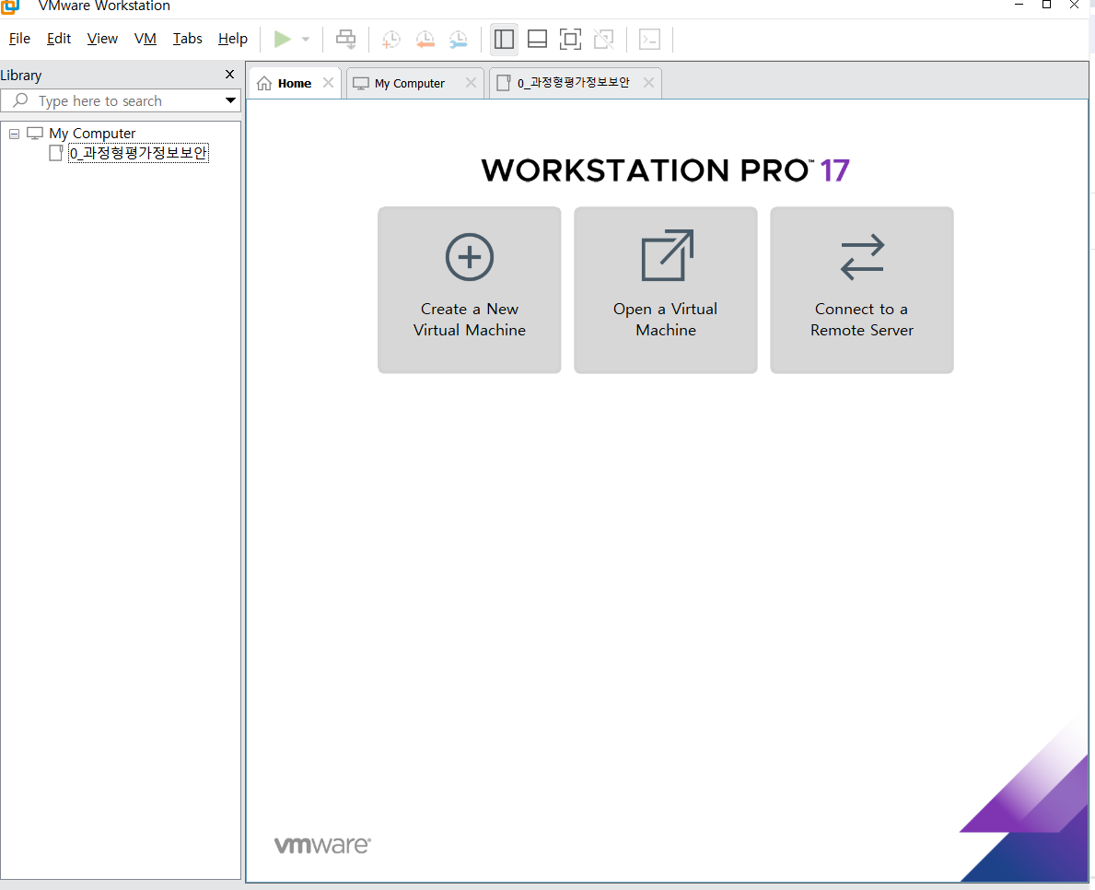Screen dimensions: 1095x890
Task: Click the green Power On play button
Action: pyautogui.click(x=282, y=39)
